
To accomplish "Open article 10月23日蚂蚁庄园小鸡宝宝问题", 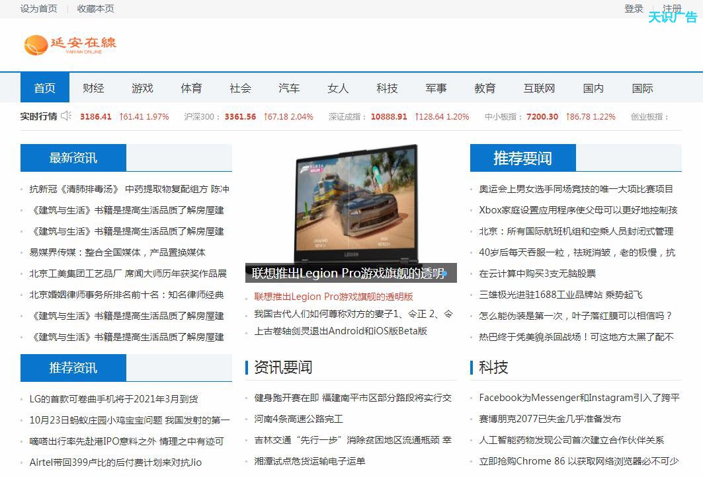I will tap(130, 420).
